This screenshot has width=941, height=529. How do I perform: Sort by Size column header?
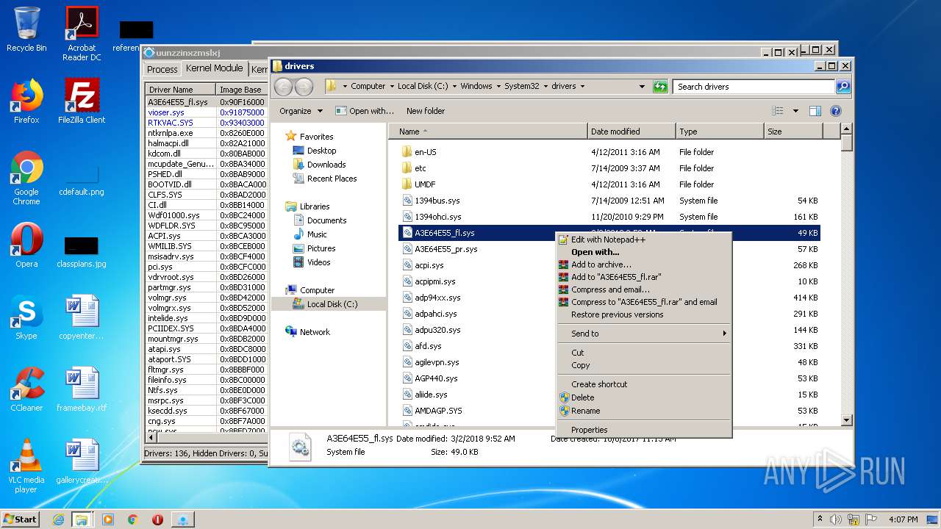pos(793,132)
